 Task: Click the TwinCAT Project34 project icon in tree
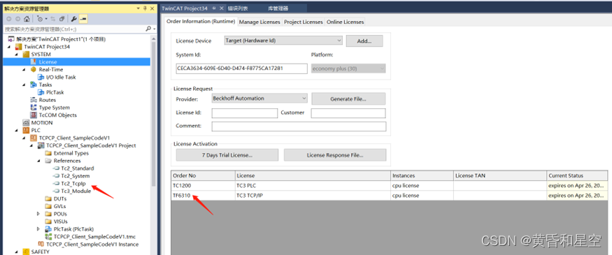[x=19, y=47]
